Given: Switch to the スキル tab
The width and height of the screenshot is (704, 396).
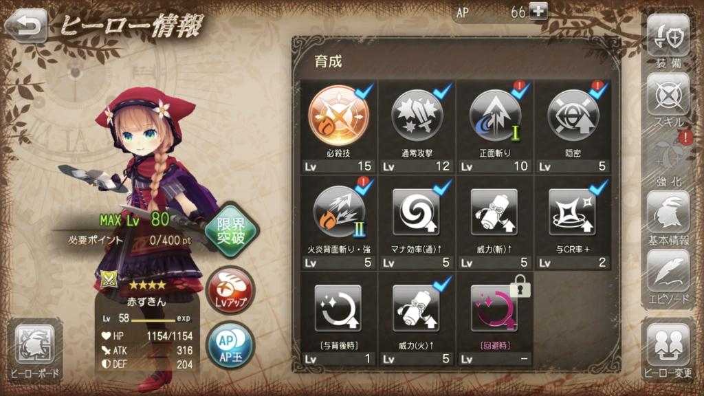Looking at the screenshot, I should [668, 100].
